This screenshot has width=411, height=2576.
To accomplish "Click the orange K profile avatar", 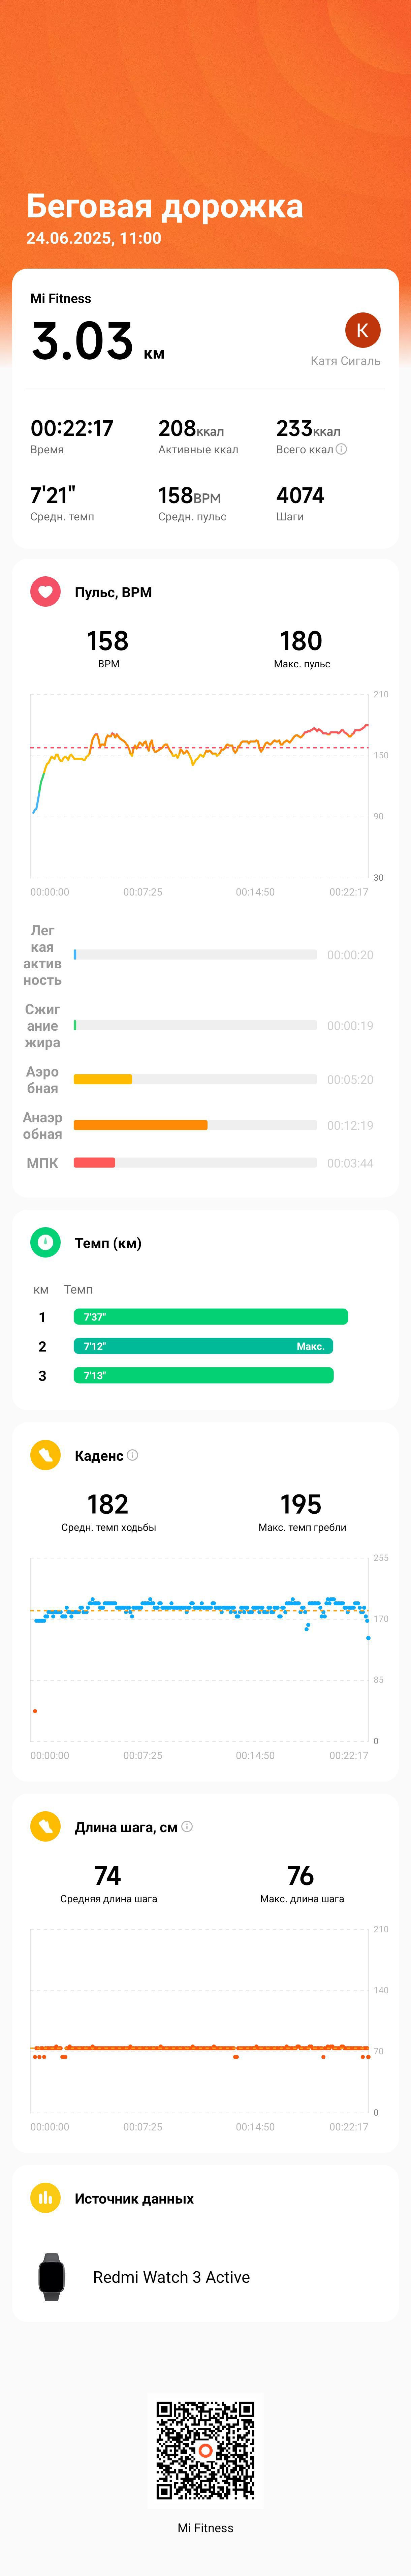I will (362, 330).
